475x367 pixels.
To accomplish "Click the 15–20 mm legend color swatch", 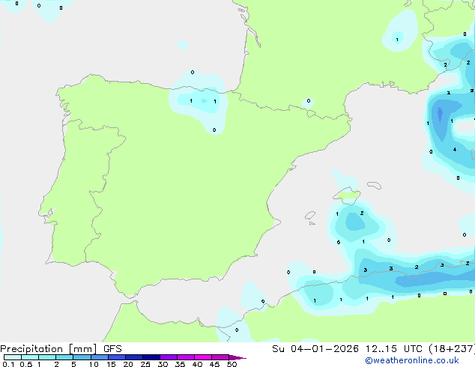I will pyautogui.click(x=117, y=357).
